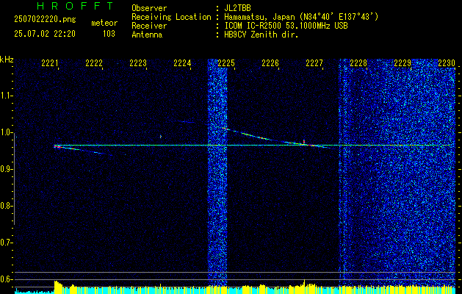Viewport: 462px width, 294px height.
Task: Click the 1.0 kHz axis label
Action: (x=6, y=133)
